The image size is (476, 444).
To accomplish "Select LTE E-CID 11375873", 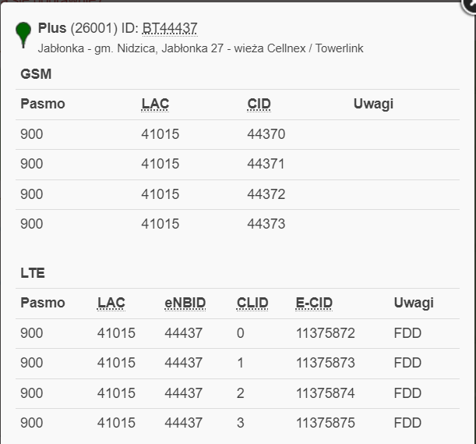I will click(326, 363).
